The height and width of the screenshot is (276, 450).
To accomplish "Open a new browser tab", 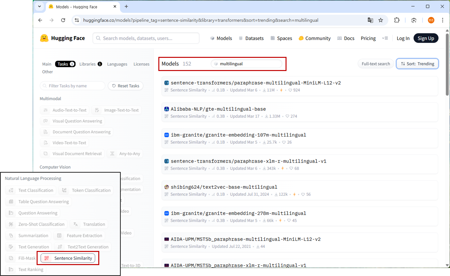I will [126, 6].
